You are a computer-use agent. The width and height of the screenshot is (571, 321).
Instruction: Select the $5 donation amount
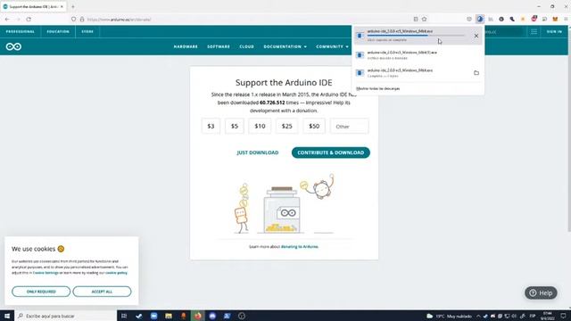click(x=235, y=127)
